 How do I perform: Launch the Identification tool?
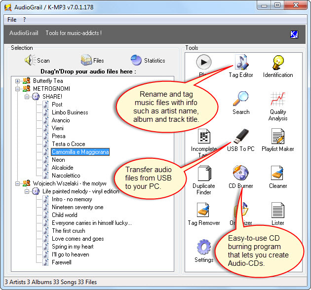(278, 64)
